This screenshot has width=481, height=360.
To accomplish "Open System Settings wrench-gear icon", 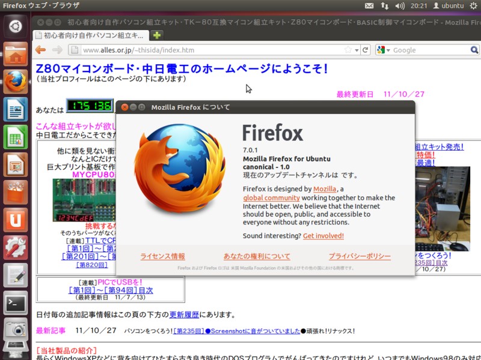I will (x=16, y=247).
